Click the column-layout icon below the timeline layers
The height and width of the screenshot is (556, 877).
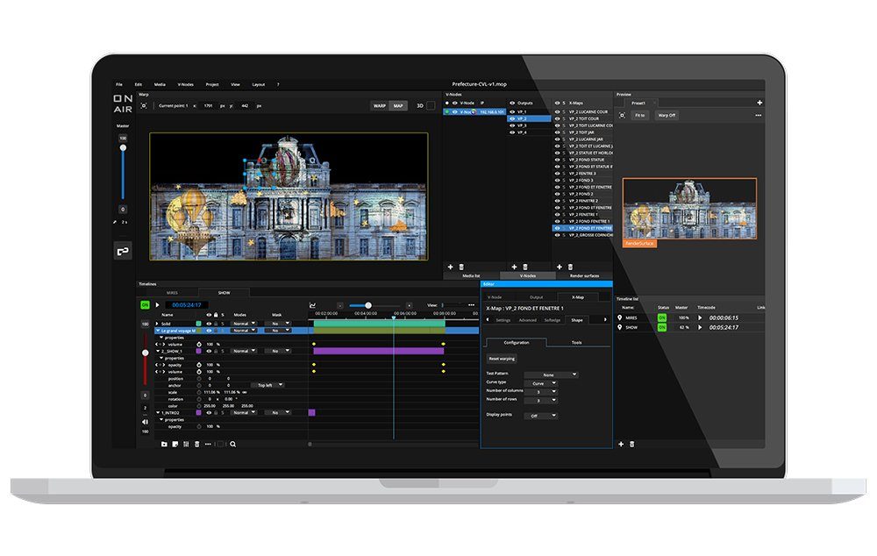[x=186, y=444]
